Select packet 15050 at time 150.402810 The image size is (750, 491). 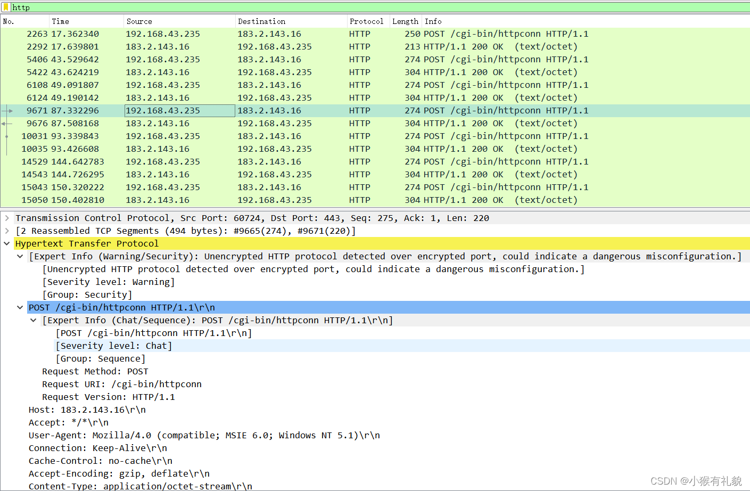pos(375,200)
